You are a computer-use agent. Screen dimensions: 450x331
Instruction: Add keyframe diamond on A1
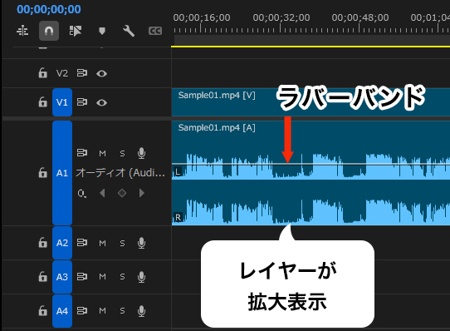click(x=122, y=193)
